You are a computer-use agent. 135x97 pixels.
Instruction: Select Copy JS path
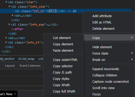62,72
